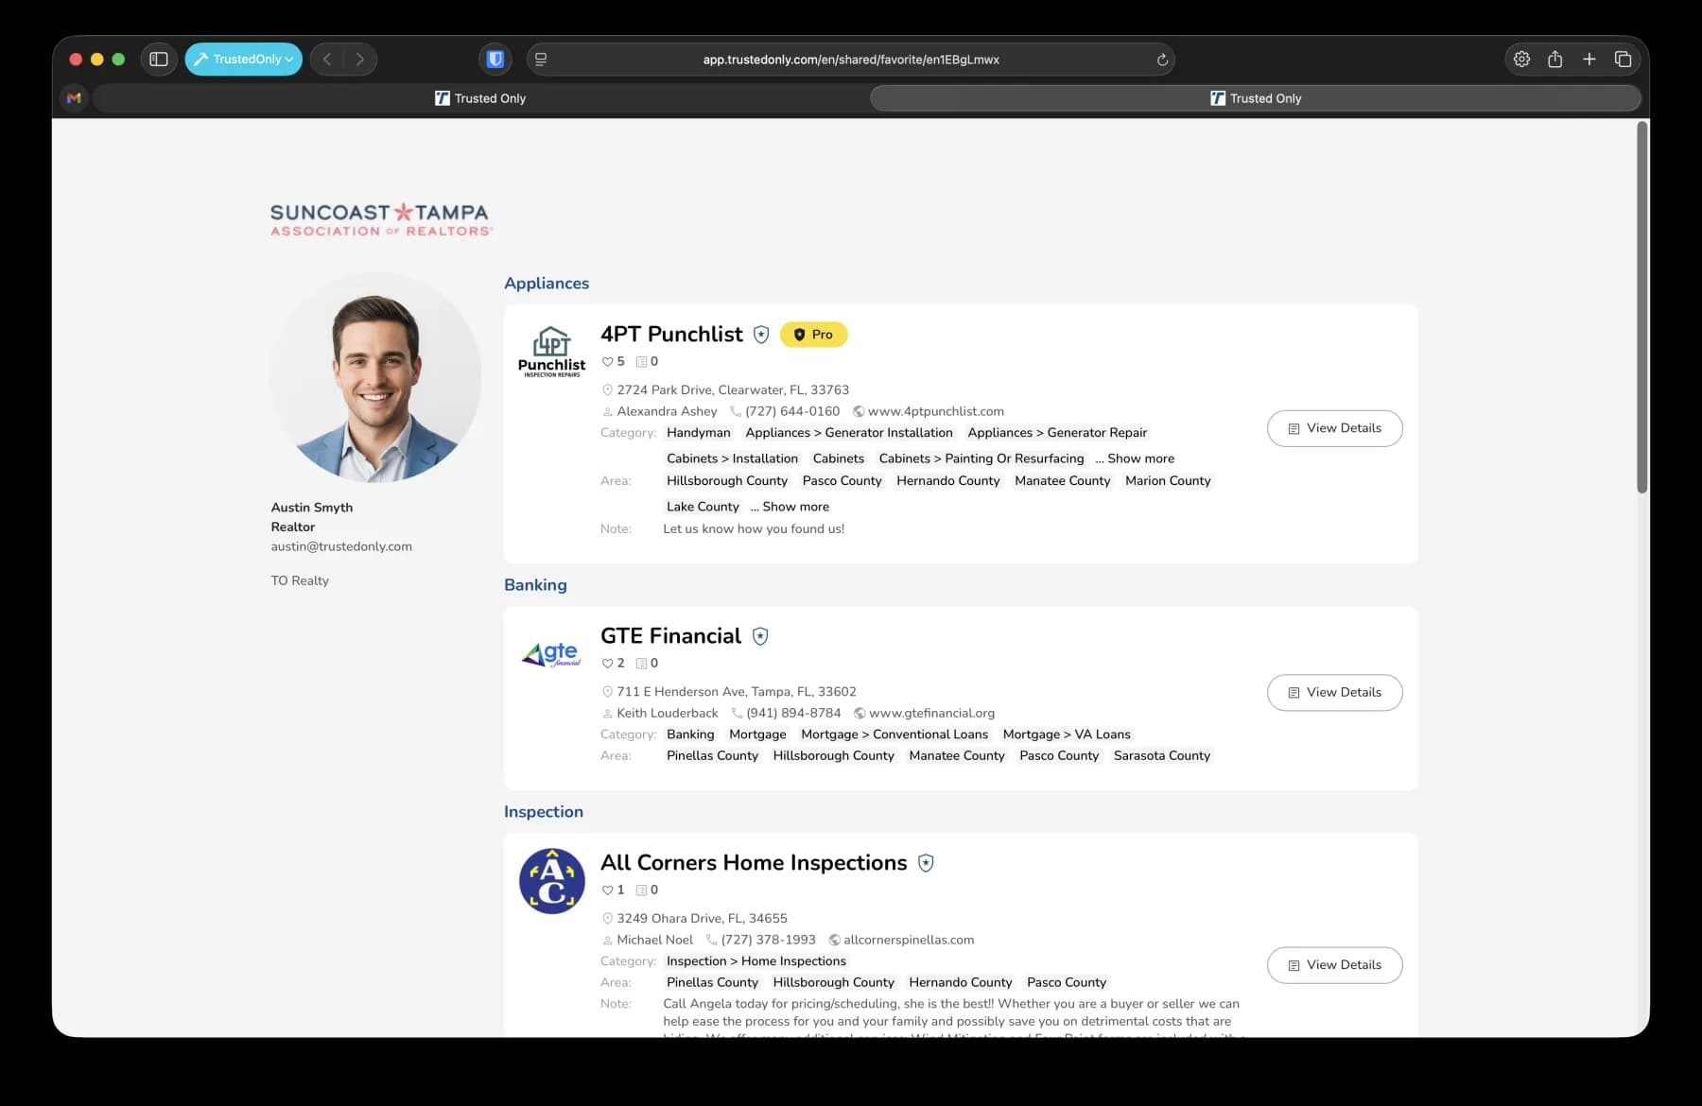Click Austin Smyth's profile photo
The width and height of the screenshot is (1702, 1106).
[x=375, y=378]
